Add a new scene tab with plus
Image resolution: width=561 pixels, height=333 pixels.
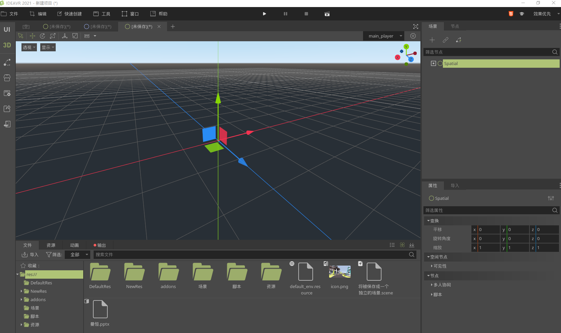click(173, 26)
